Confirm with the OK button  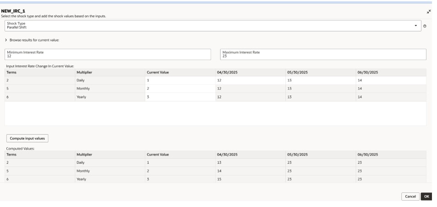coord(426,196)
